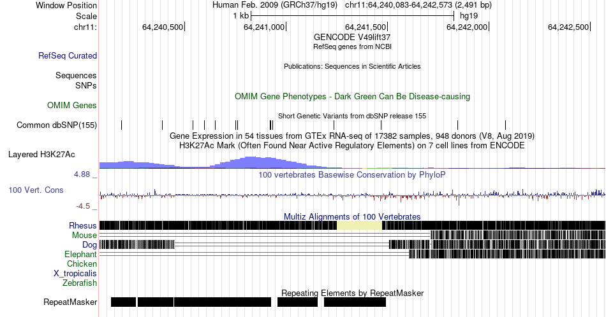Click the Dog alignment block at left edge
The image size is (606, 317).
tap(137, 244)
